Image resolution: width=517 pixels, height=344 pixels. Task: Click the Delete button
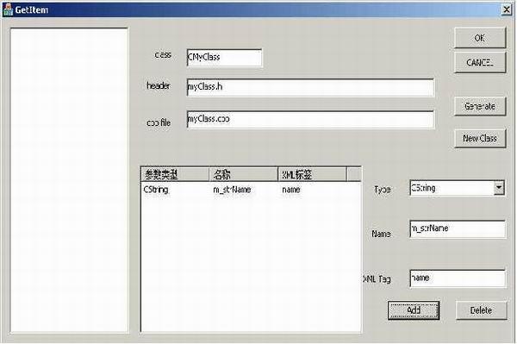[481, 310]
